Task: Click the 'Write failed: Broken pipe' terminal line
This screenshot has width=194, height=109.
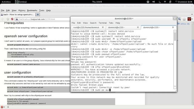Action: [x=87, y=85]
